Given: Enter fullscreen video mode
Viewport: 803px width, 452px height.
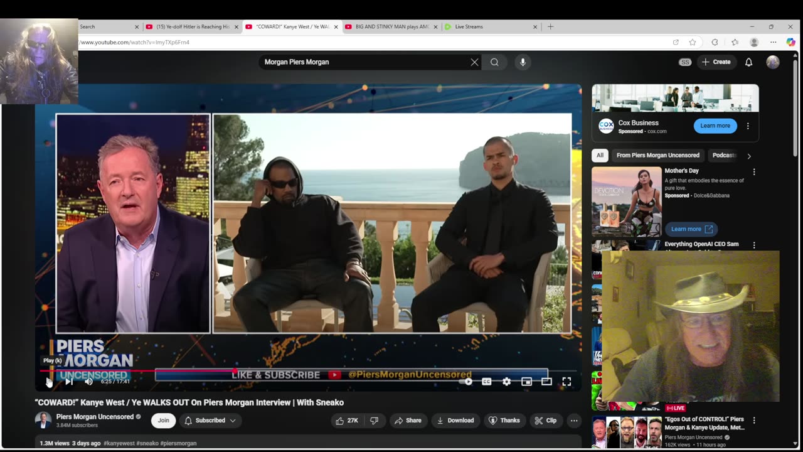Looking at the screenshot, I should coord(566,381).
